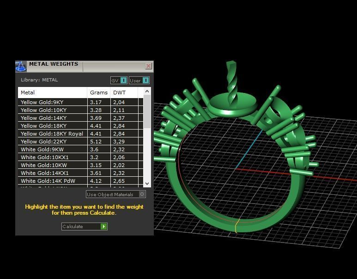Viewport: 357px width, 279px height.
Task: Click the Metal column header
Action: pos(53,93)
